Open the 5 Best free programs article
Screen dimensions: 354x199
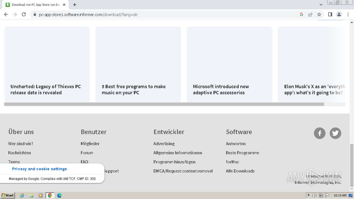pyautogui.click(x=138, y=64)
